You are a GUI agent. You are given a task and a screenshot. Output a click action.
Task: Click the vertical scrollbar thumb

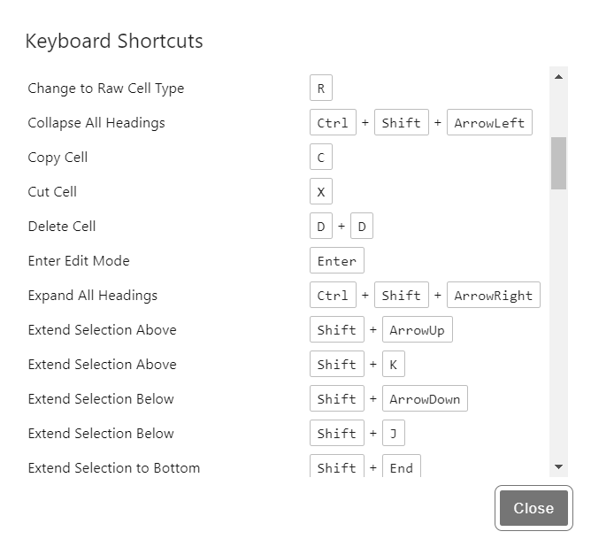tap(558, 163)
